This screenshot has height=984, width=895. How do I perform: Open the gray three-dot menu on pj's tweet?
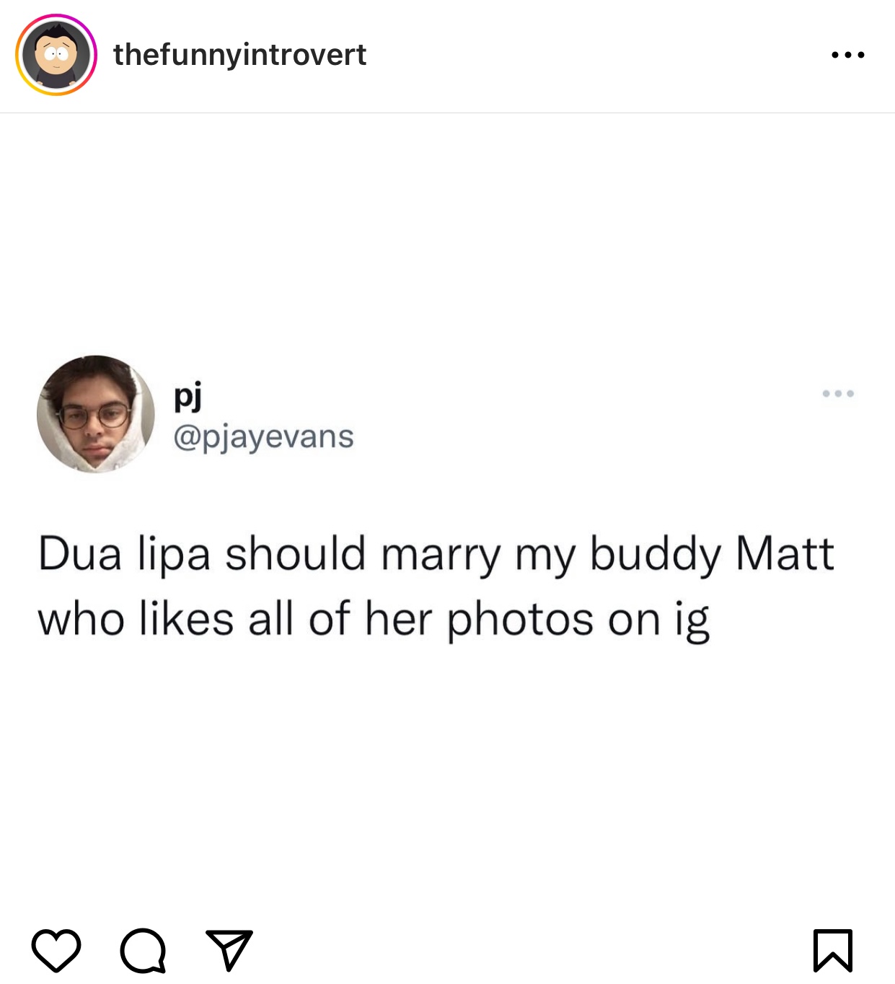[838, 394]
